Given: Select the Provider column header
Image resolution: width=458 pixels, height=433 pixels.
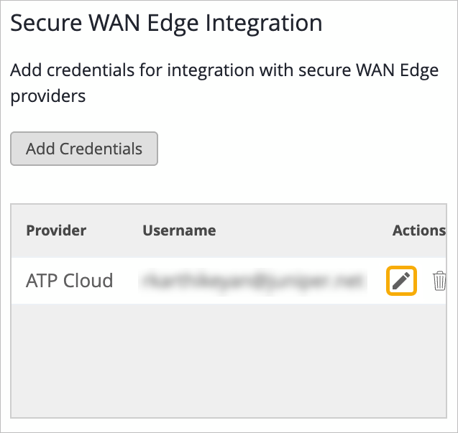Looking at the screenshot, I should click(x=56, y=231).
